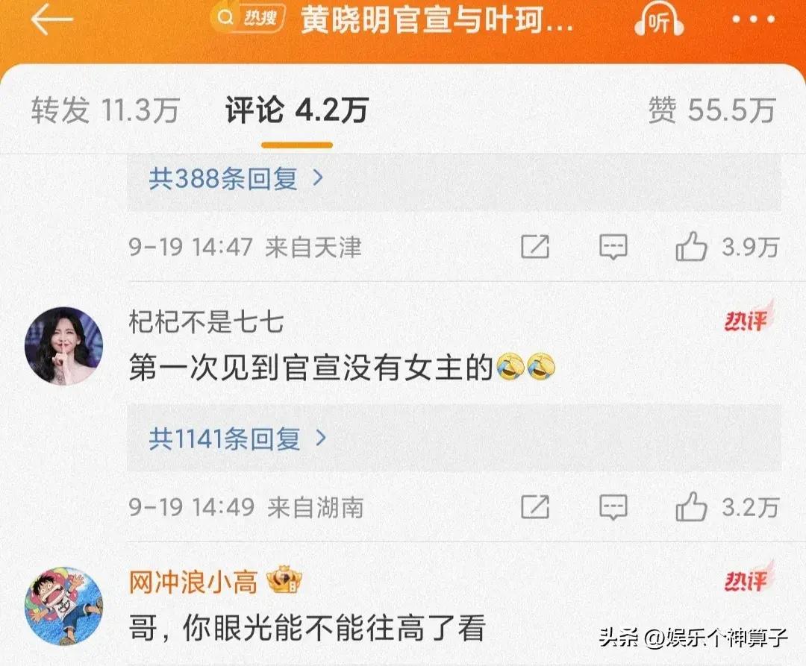Tap the cartoon avatar of 网冲浪小高
This screenshot has width=806, height=666.
click(63, 606)
